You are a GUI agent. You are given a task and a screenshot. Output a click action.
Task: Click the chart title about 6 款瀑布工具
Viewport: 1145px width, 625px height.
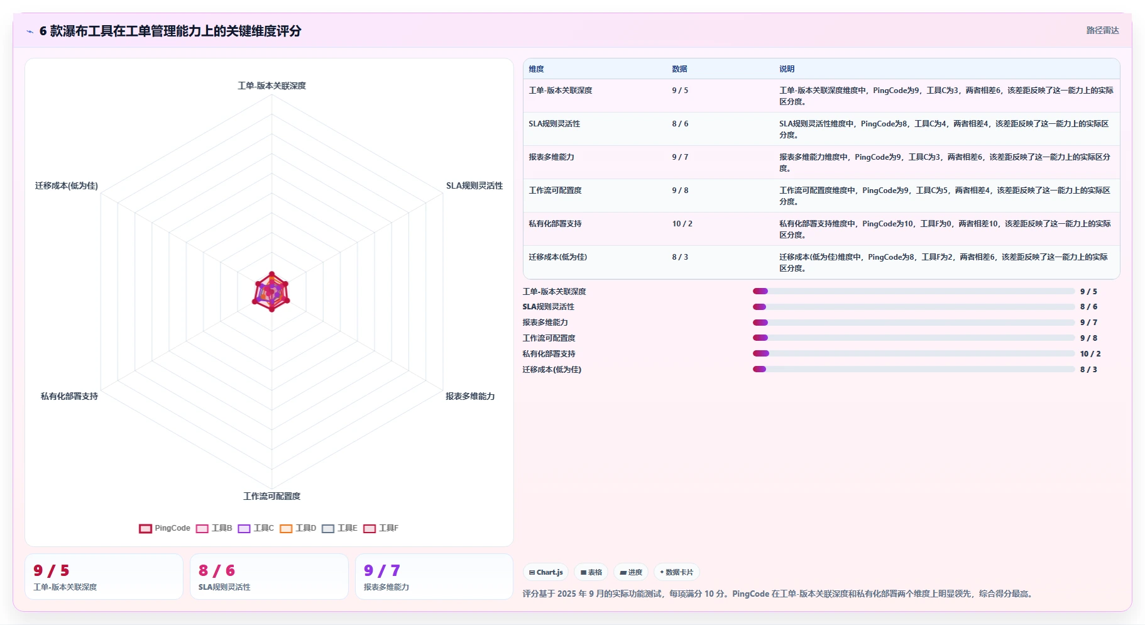(x=170, y=31)
